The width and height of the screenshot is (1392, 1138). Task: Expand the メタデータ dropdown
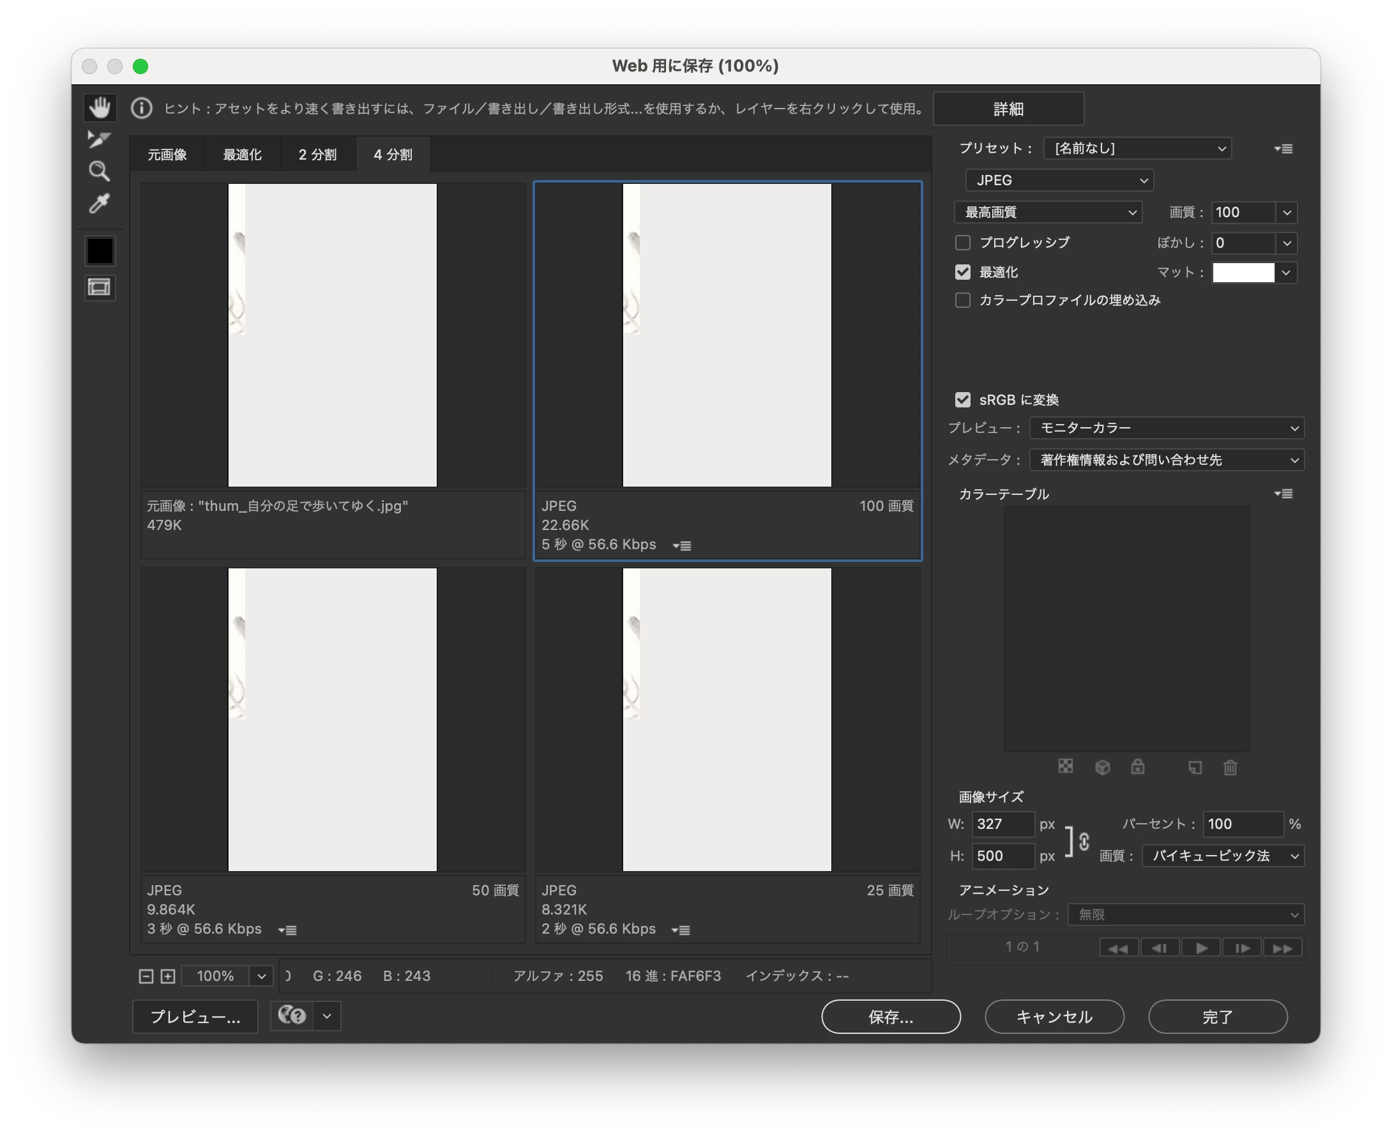[x=1167, y=460]
